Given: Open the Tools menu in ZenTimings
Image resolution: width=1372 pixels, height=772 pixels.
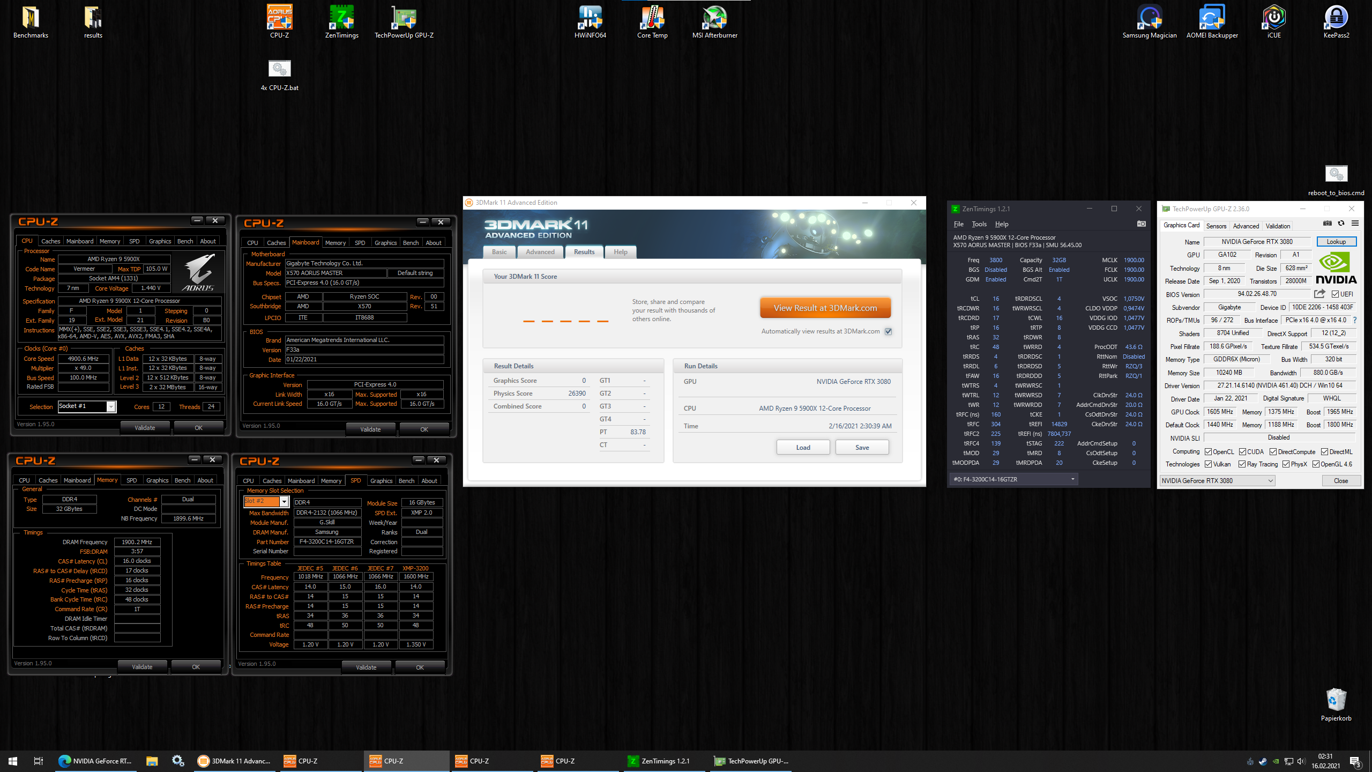Looking at the screenshot, I should pyautogui.click(x=979, y=224).
